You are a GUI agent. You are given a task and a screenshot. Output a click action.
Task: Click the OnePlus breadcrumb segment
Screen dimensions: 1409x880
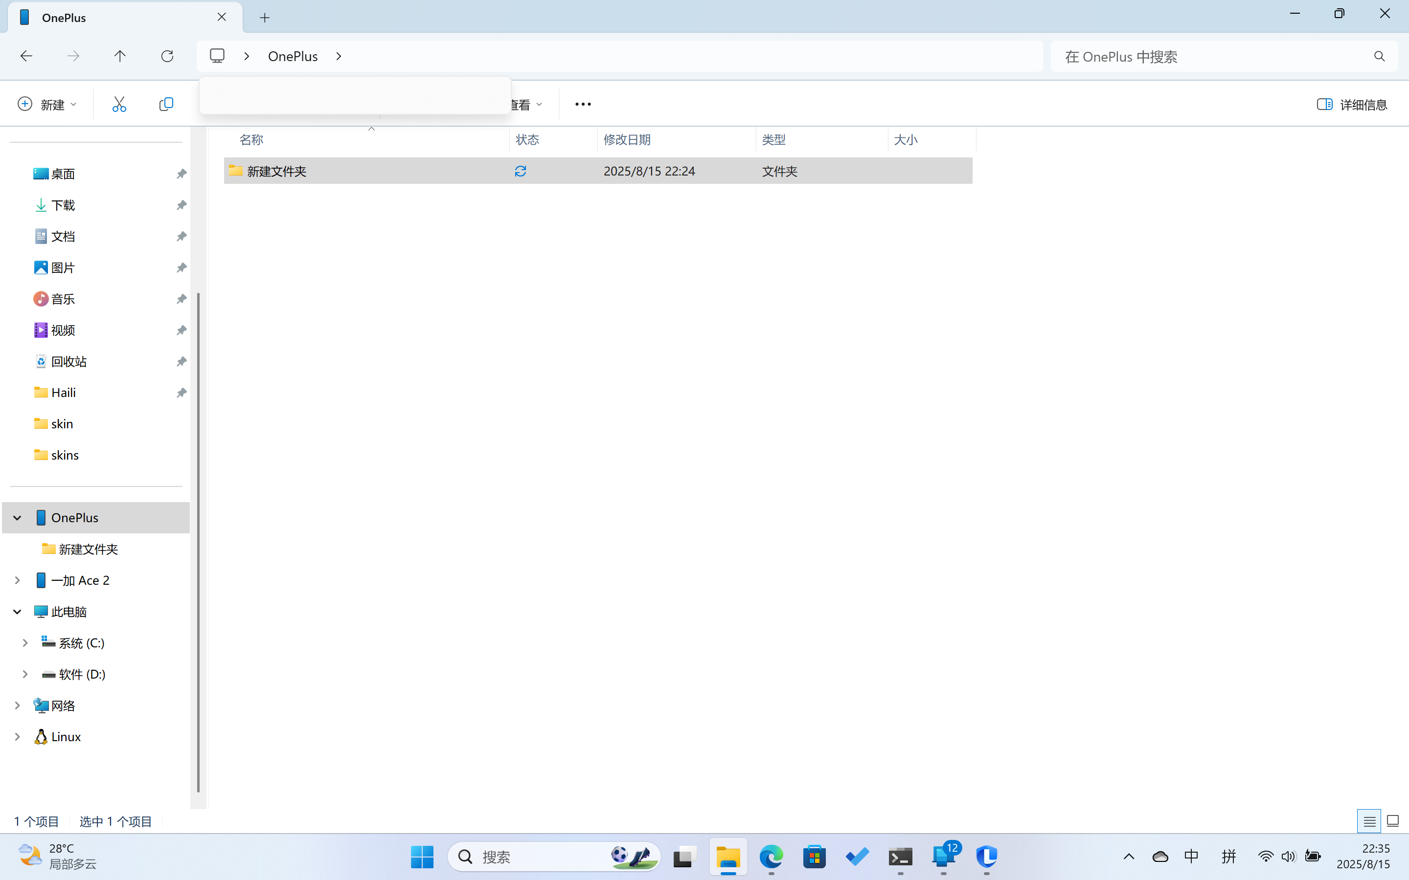(292, 56)
